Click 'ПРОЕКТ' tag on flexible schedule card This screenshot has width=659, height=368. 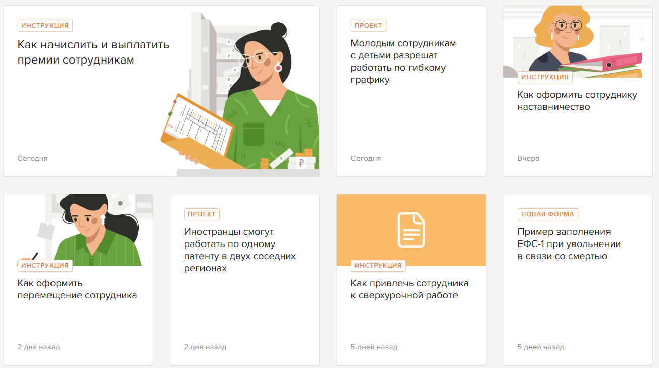(369, 26)
